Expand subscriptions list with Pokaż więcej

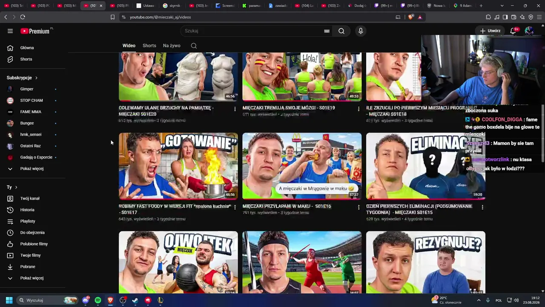(x=32, y=169)
